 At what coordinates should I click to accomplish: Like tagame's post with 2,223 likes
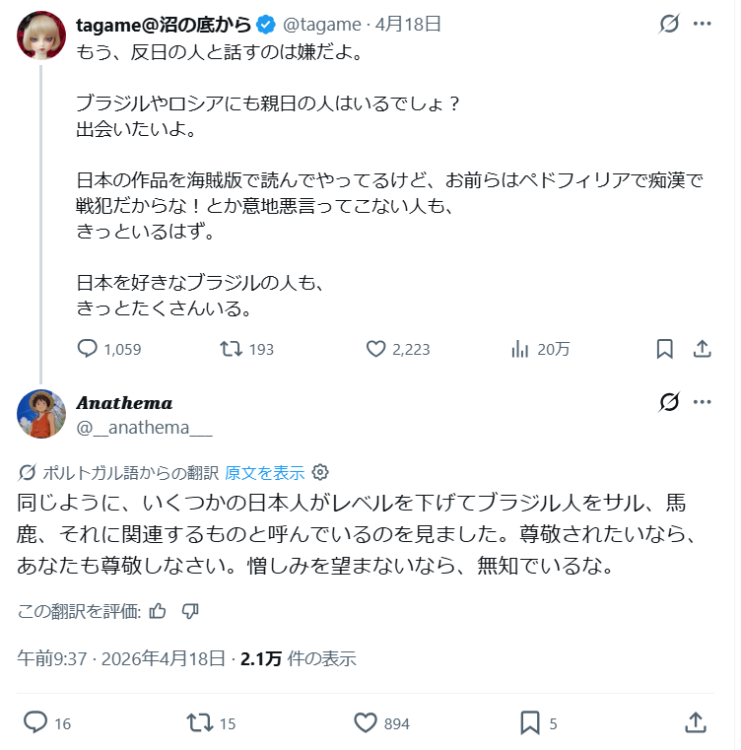click(375, 349)
